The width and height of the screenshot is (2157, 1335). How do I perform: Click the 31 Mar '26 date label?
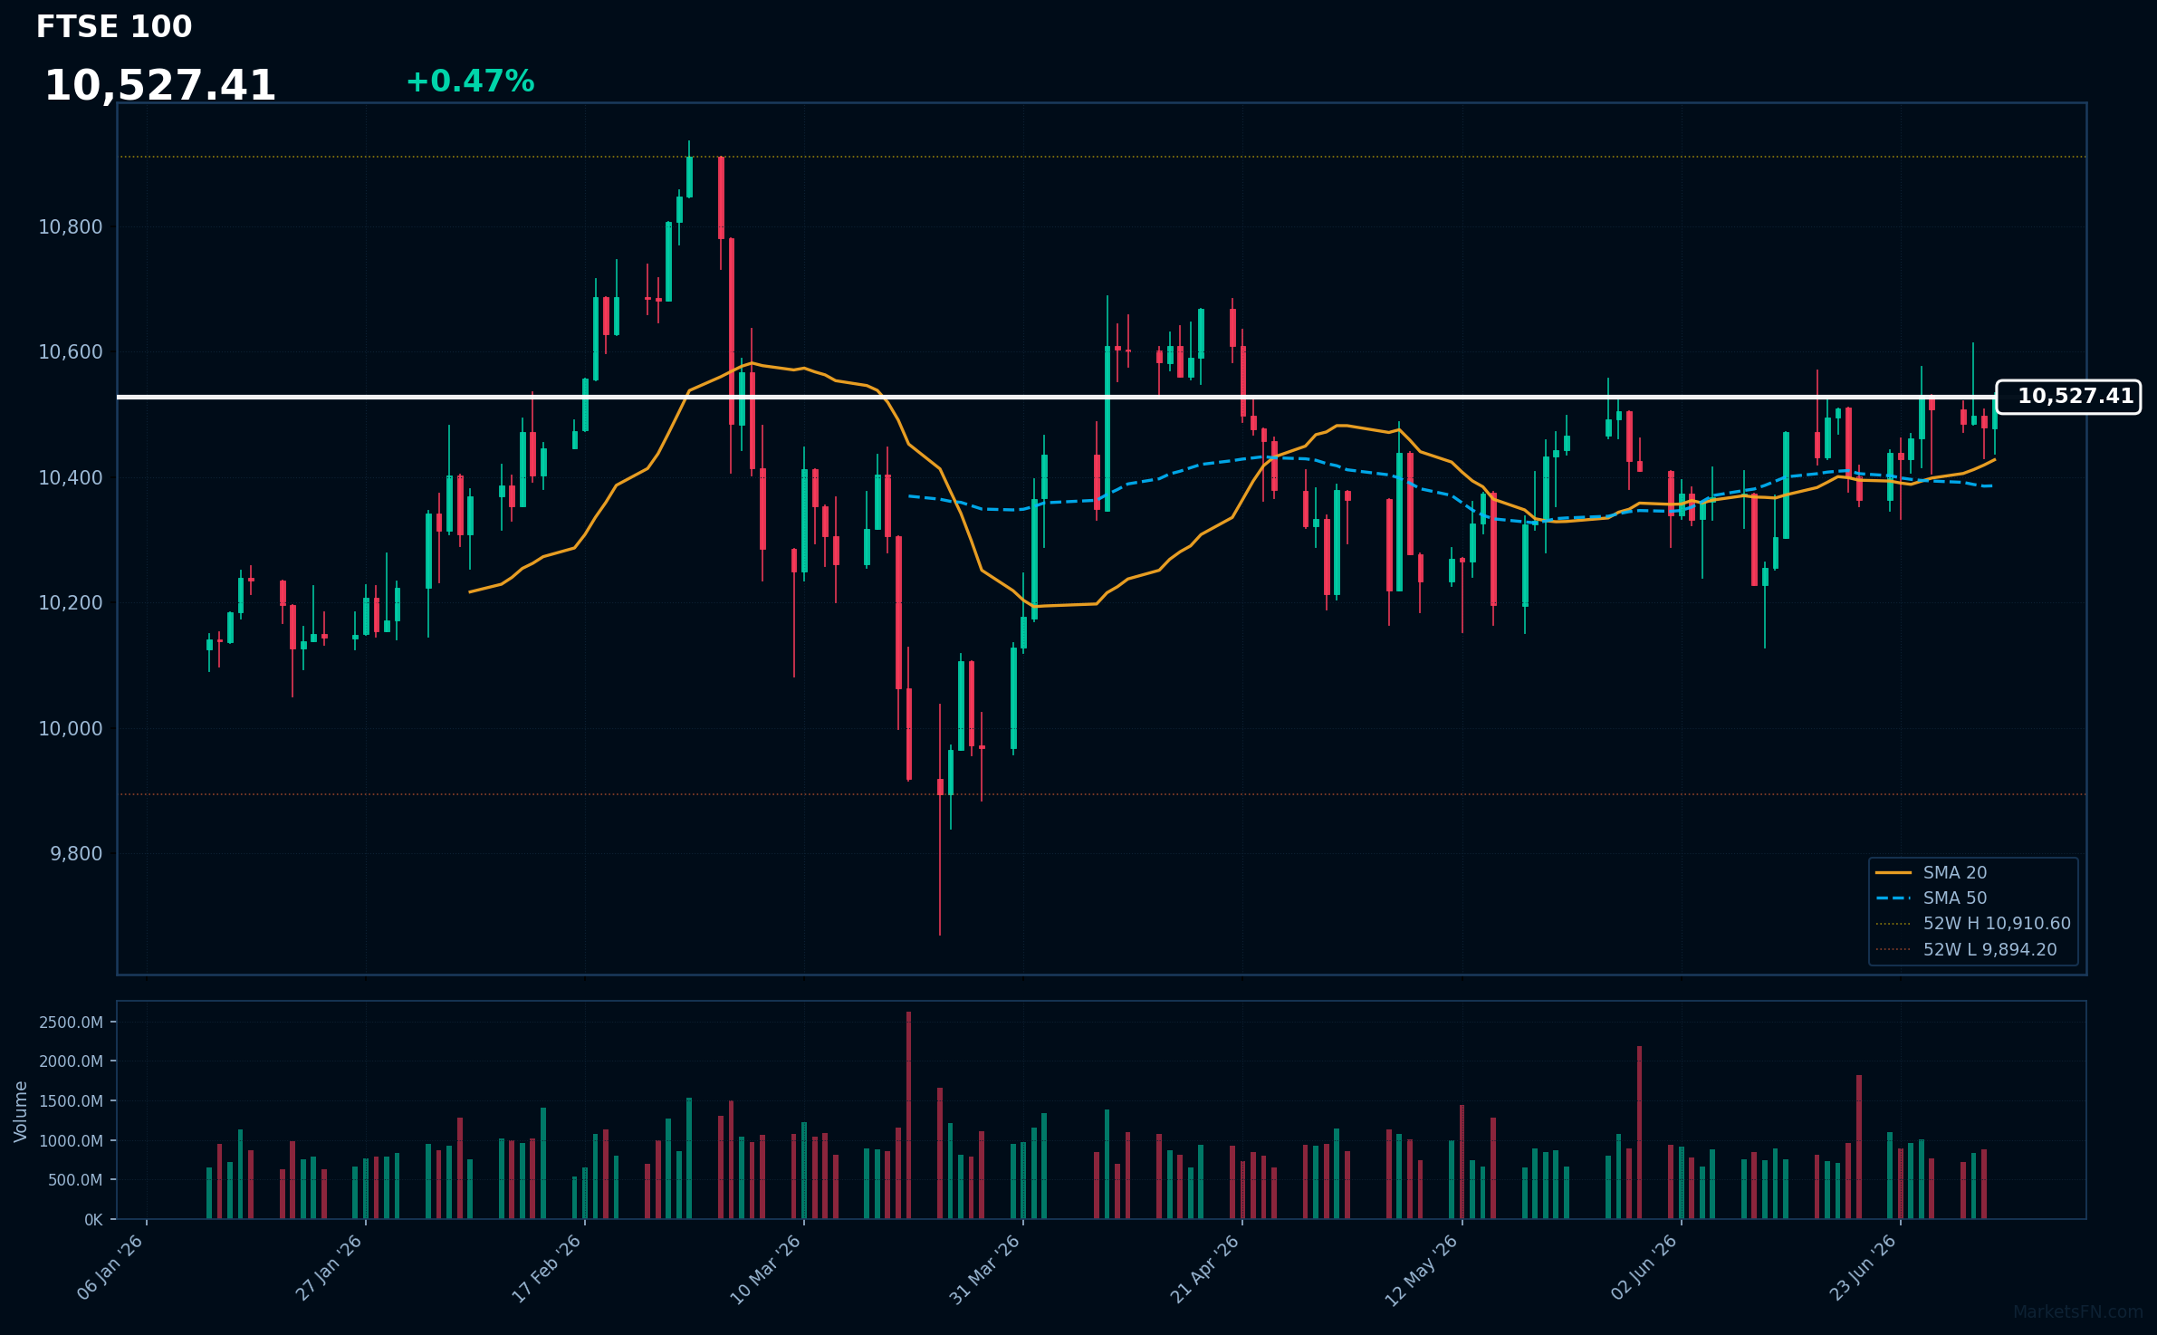(985, 1268)
